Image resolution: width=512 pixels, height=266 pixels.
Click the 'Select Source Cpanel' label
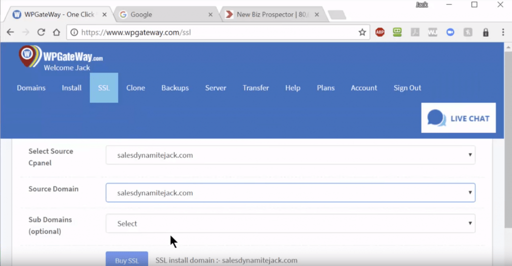point(50,157)
